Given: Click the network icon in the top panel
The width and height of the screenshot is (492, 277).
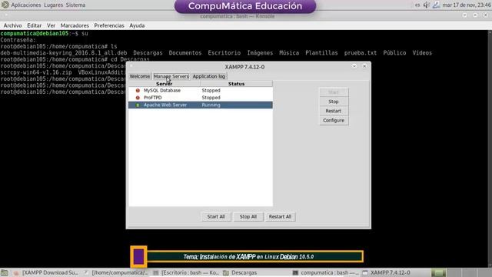Looking at the screenshot, I should pos(436,5).
